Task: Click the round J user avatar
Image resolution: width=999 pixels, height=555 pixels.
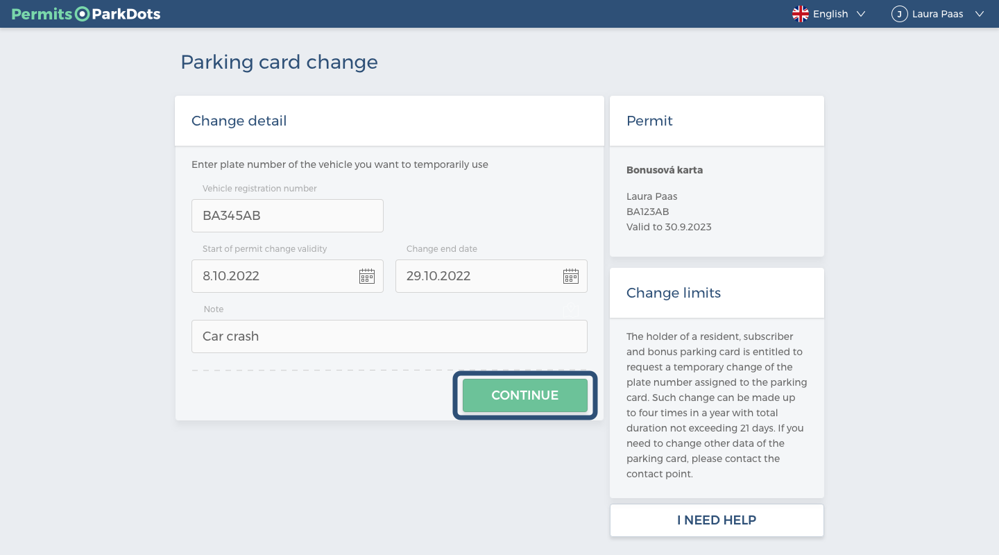Action: (900, 14)
